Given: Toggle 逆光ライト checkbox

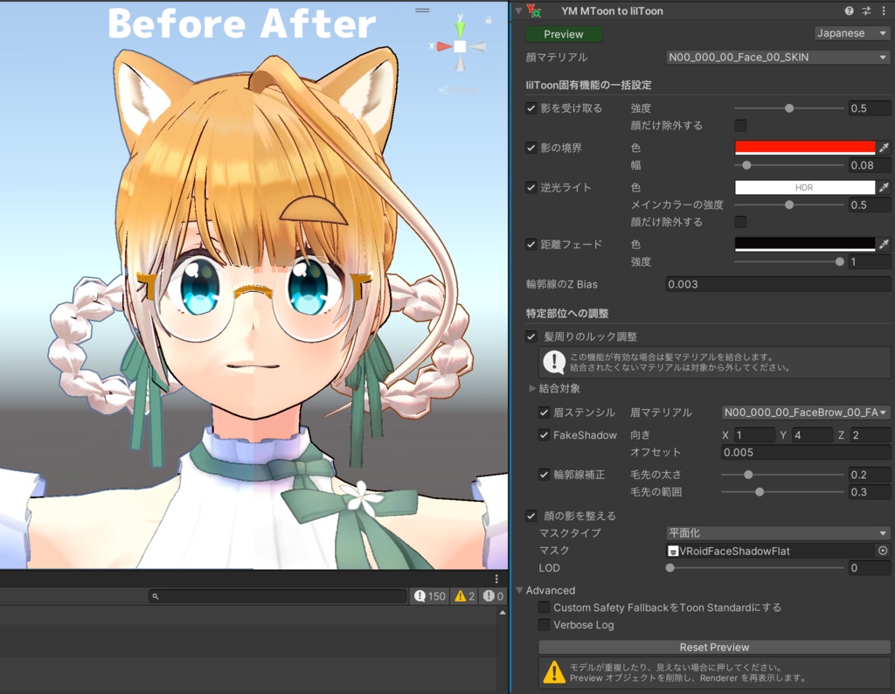Looking at the screenshot, I should (531, 187).
